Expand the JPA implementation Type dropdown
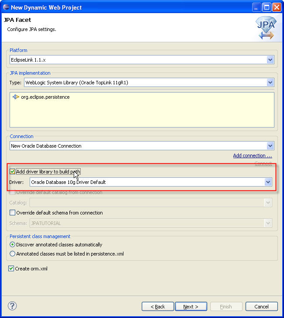 coord(270,83)
